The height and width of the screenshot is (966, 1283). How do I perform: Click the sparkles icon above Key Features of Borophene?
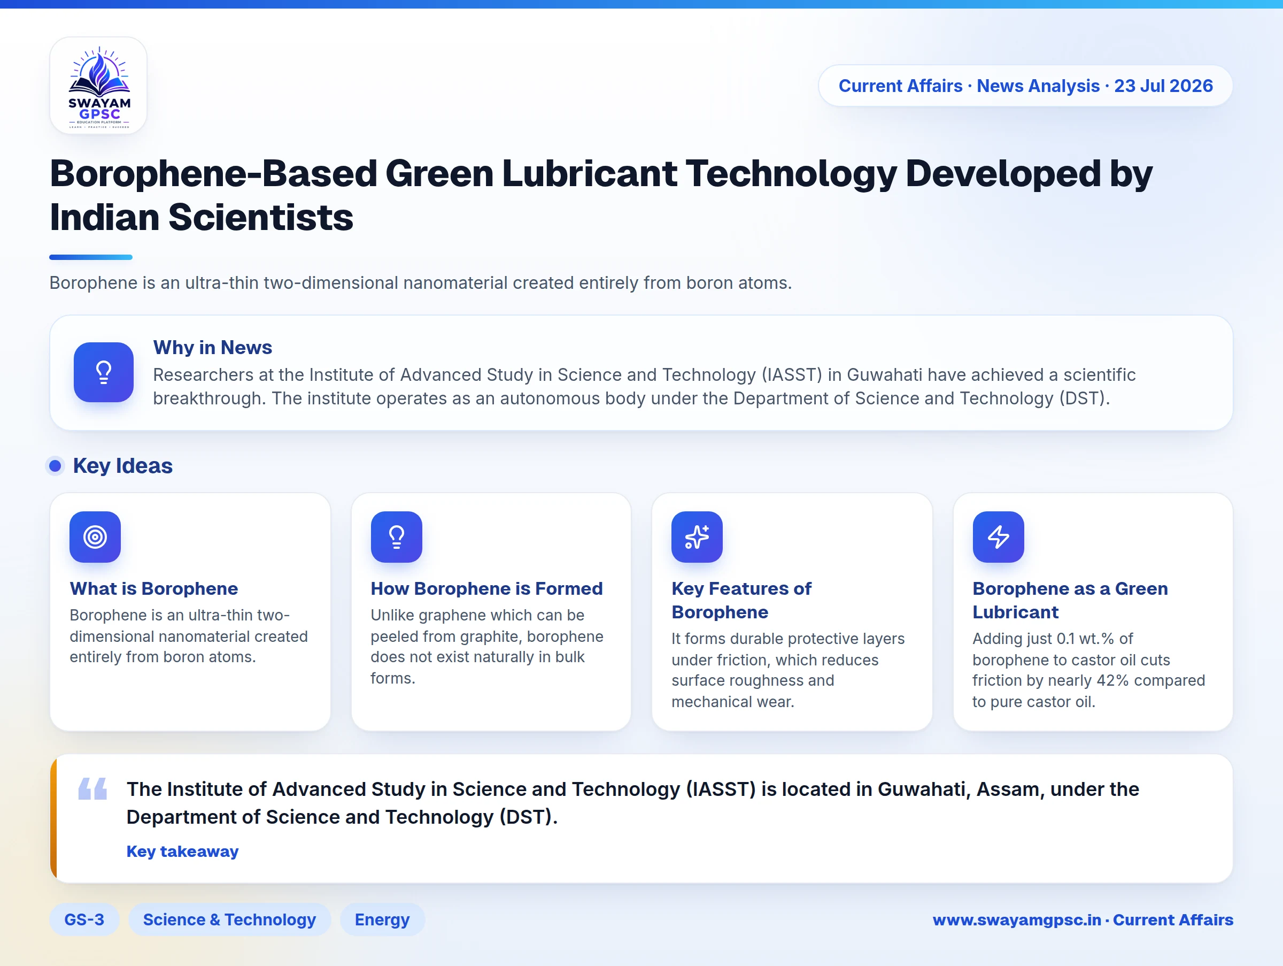click(697, 536)
